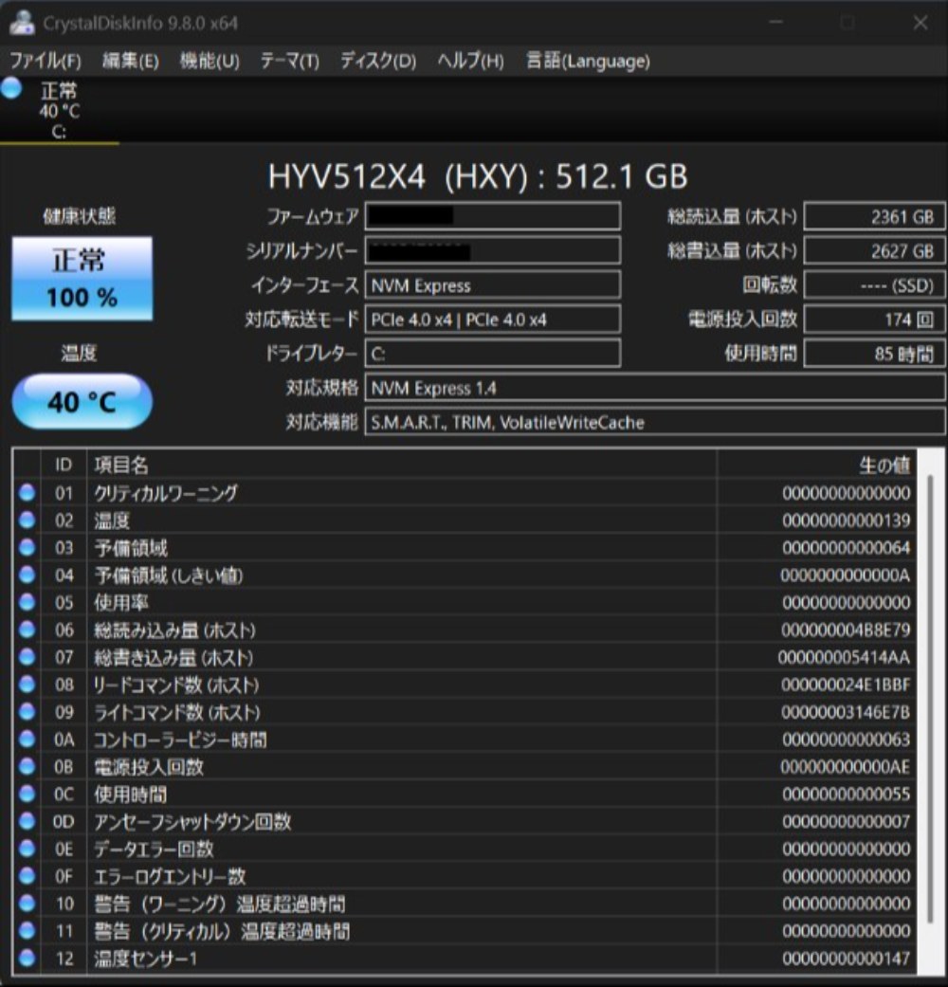Screen dimensions: 948x987
Task: Select the 使用率 attribute name
Action: pyautogui.click(x=120, y=602)
